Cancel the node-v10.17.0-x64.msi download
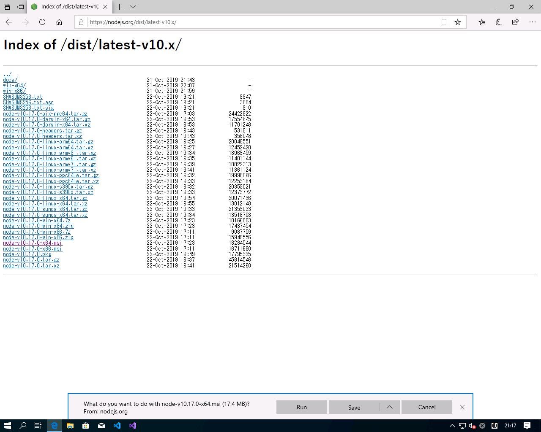This screenshot has width=541, height=432. pyautogui.click(x=426, y=407)
